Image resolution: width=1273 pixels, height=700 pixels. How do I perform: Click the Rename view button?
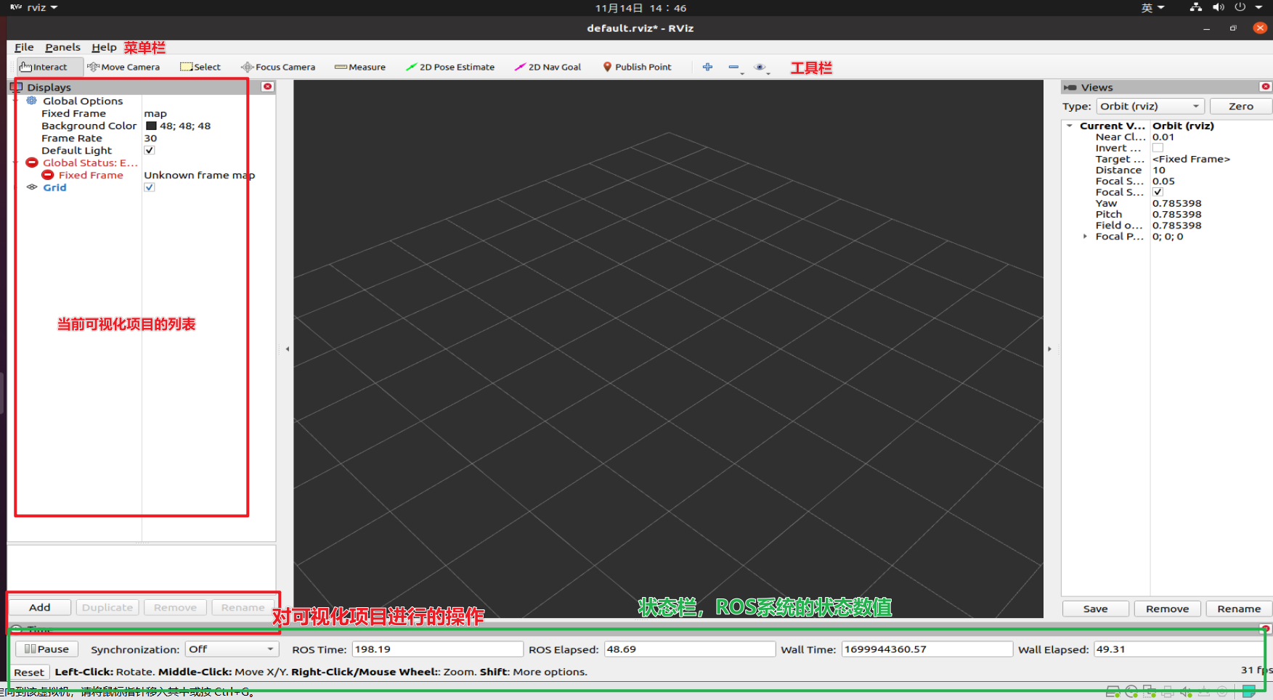pyautogui.click(x=1239, y=609)
